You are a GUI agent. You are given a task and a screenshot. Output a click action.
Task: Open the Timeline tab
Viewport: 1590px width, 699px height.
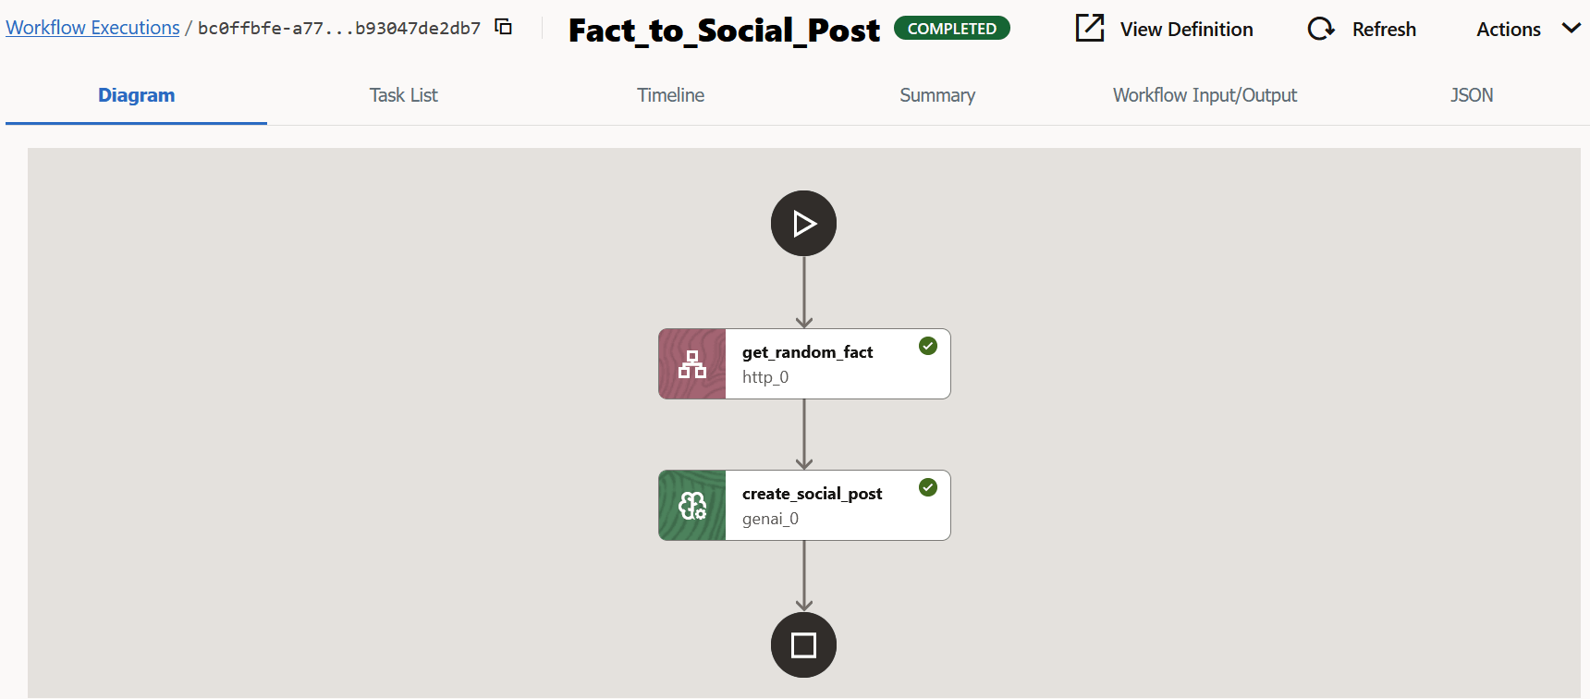pyautogui.click(x=670, y=95)
